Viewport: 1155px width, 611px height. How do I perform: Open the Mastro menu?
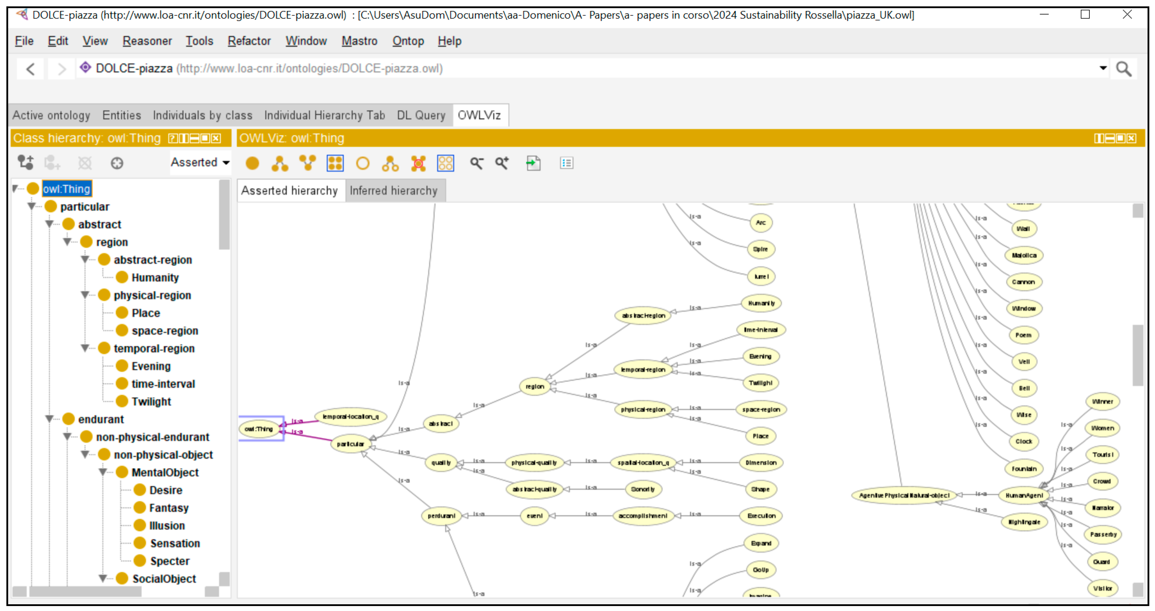tap(359, 41)
